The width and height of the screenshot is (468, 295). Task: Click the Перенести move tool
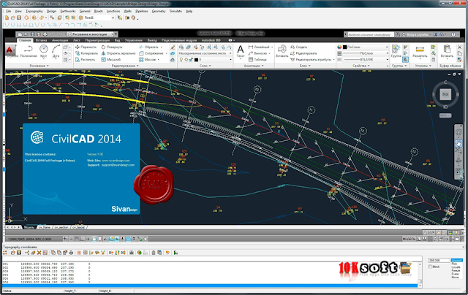[x=86, y=47]
